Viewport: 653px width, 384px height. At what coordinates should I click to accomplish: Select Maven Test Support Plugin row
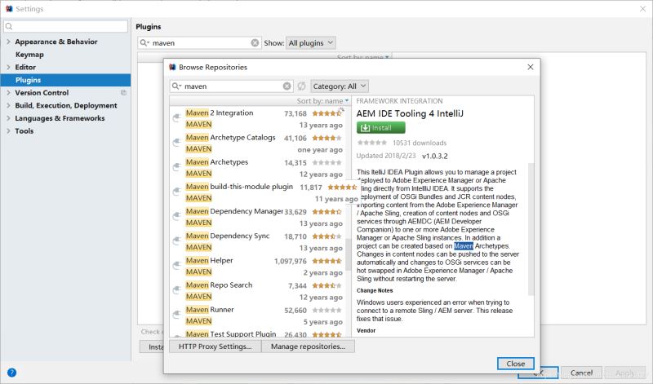pyautogui.click(x=258, y=333)
